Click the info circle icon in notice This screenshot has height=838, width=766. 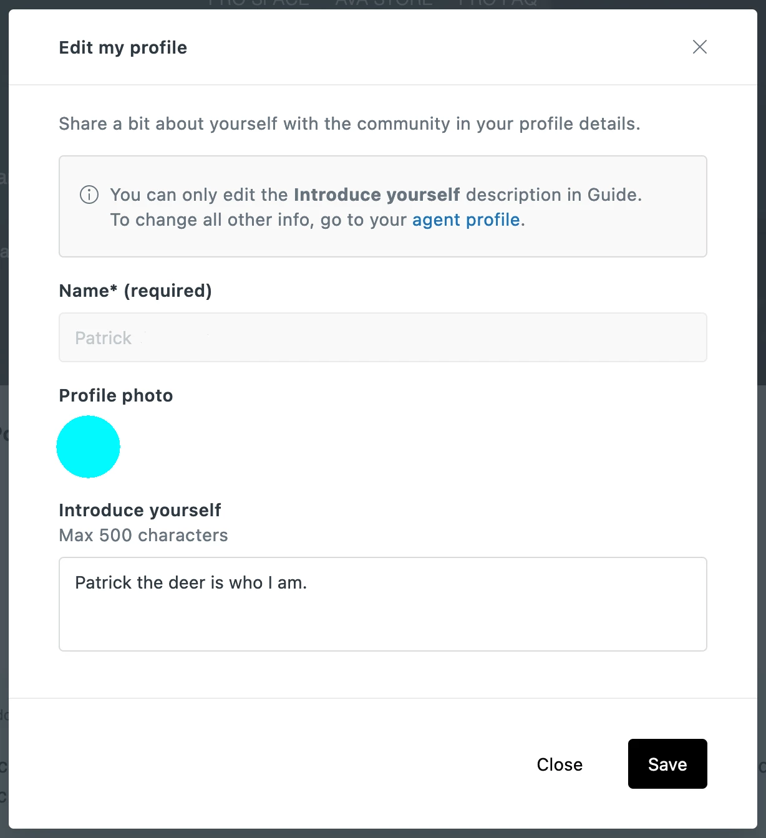point(89,195)
